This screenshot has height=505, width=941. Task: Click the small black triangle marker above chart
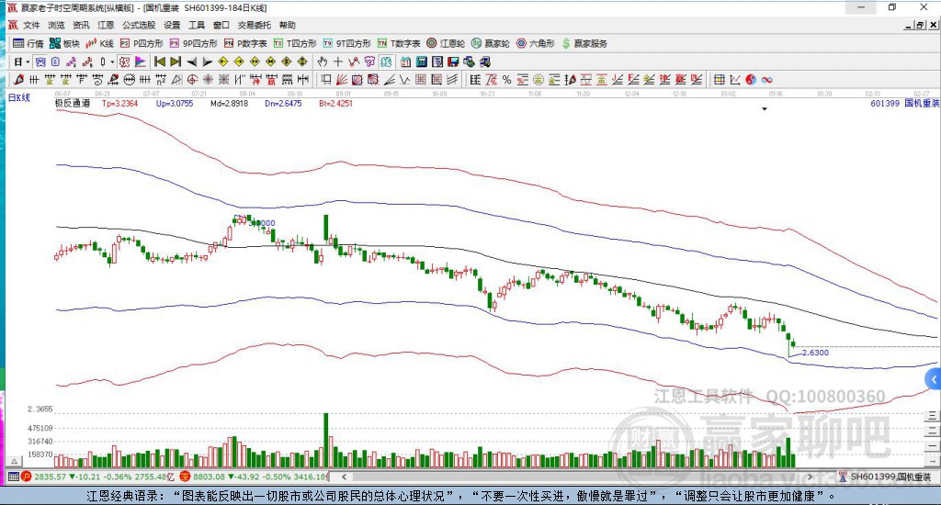coord(765,109)
